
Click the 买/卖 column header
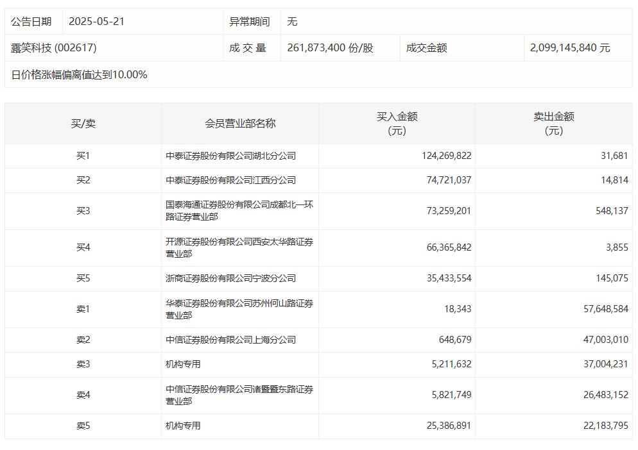[x=83, y=123]
